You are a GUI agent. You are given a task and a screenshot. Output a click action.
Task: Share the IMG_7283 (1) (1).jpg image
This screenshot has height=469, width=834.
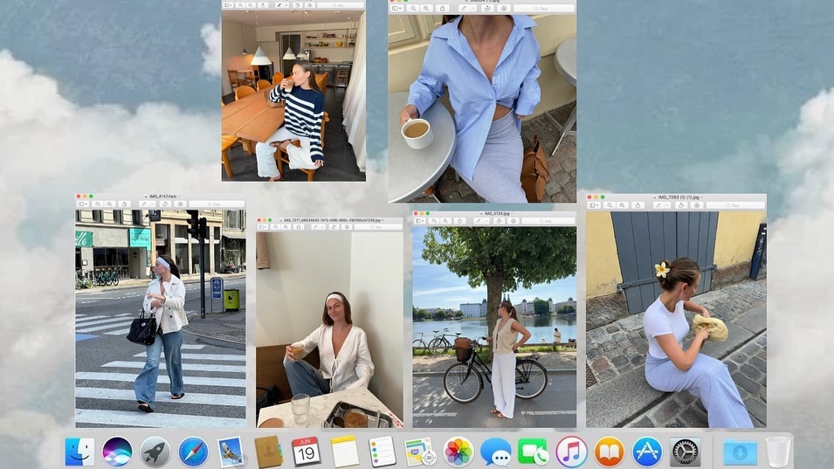pyautogui.click(x=638, y=204)
